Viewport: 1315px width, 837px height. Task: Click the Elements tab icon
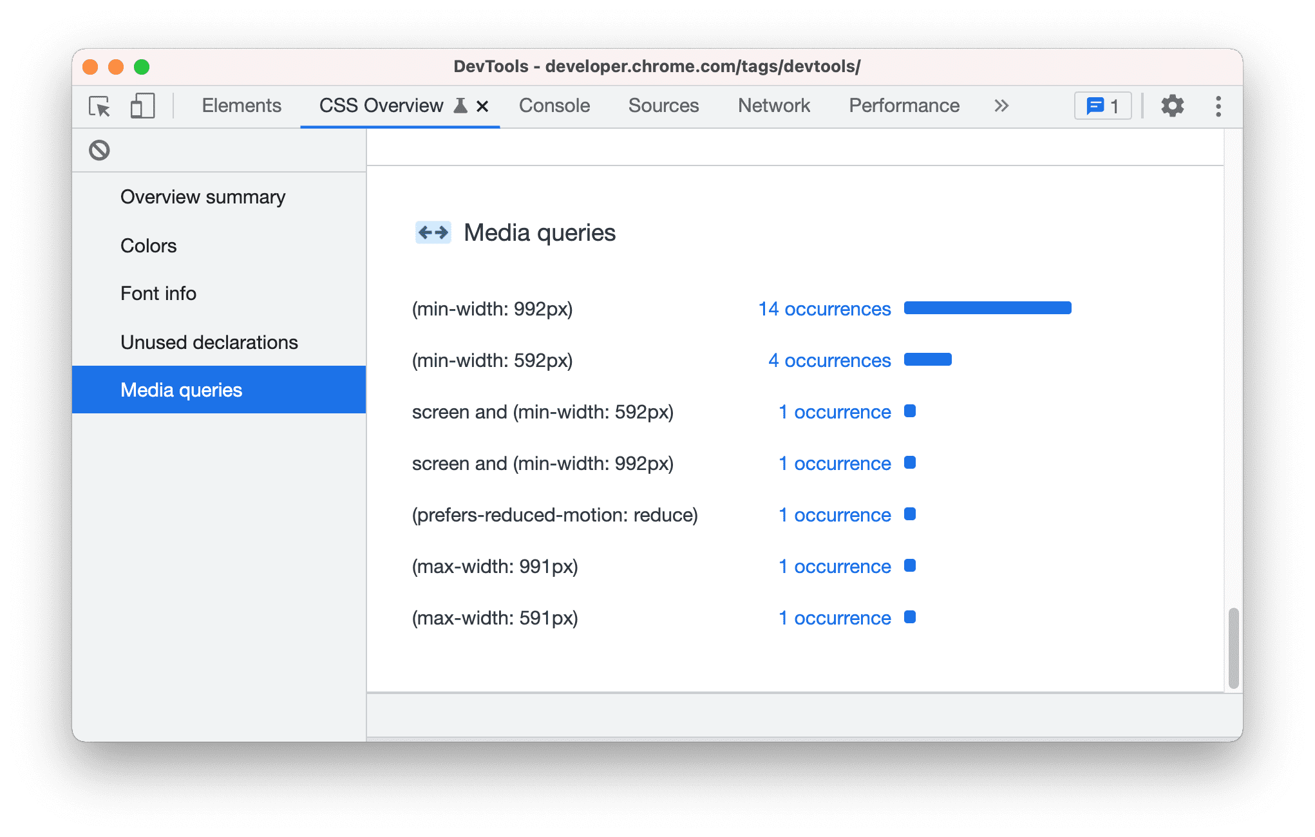click(241, 106)
